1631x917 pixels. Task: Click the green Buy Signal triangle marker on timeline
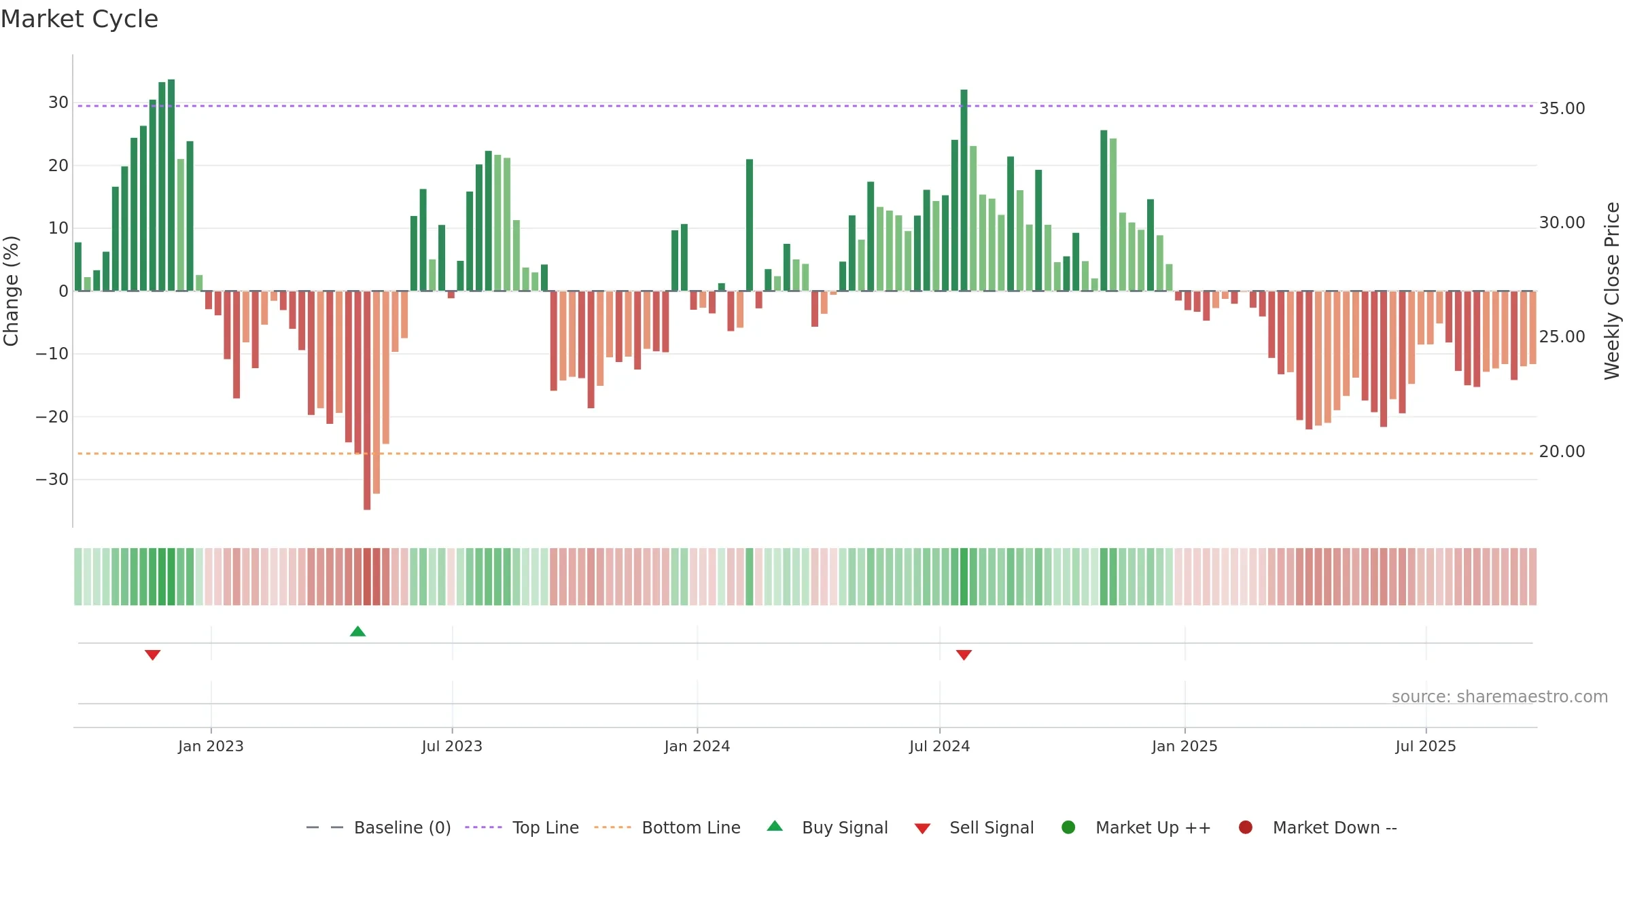[357, 631]
